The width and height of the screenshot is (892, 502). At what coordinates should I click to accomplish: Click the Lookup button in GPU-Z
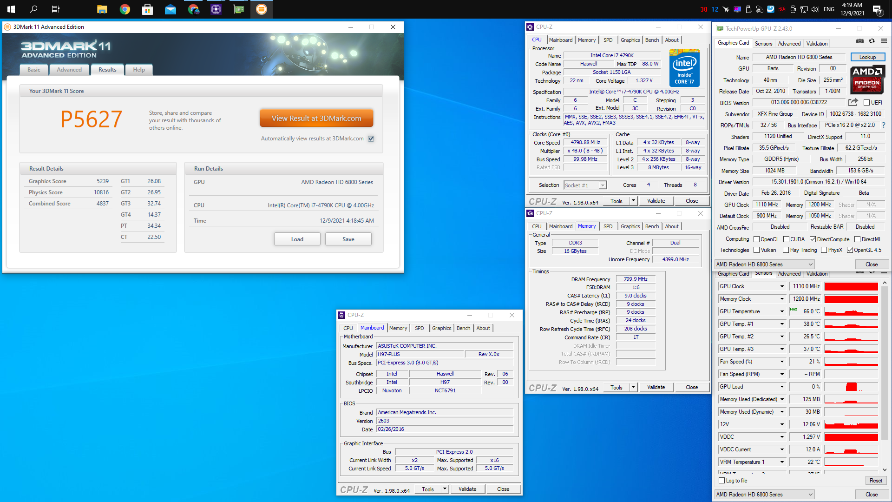[x=867, y=57]
